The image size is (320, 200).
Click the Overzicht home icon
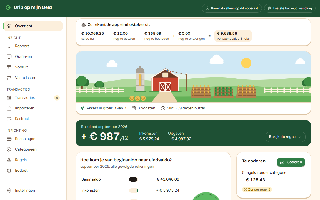(x=9, y=26)
